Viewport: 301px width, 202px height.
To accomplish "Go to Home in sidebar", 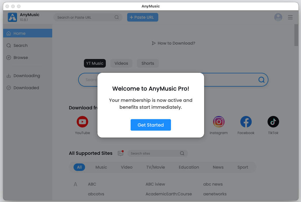I will [x=28, y=33].
